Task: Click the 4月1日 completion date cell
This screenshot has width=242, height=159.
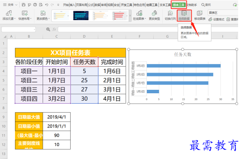Action: 112,98
